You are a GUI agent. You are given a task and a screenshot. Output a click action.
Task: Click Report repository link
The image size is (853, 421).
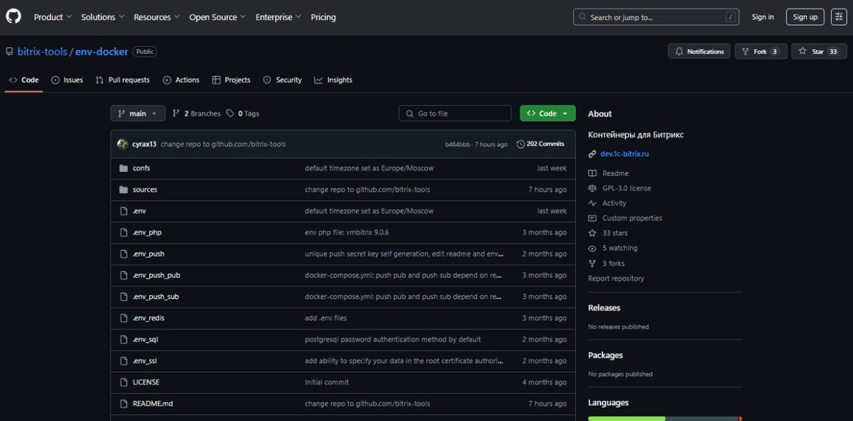(616, 278)
